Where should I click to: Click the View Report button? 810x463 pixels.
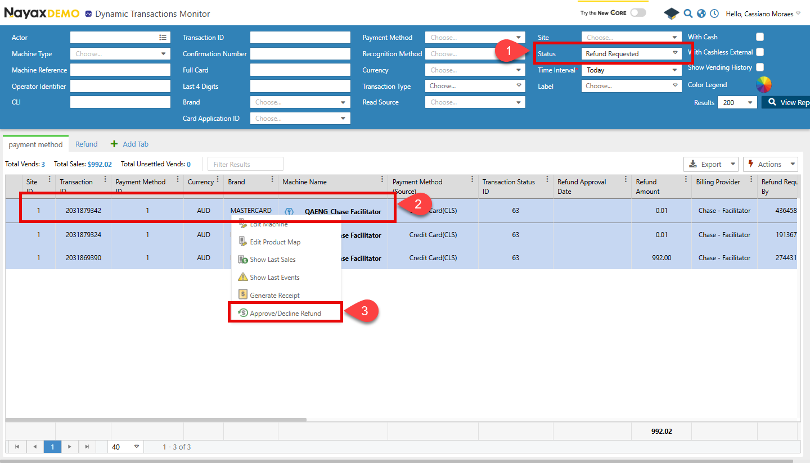pos(786,102)
